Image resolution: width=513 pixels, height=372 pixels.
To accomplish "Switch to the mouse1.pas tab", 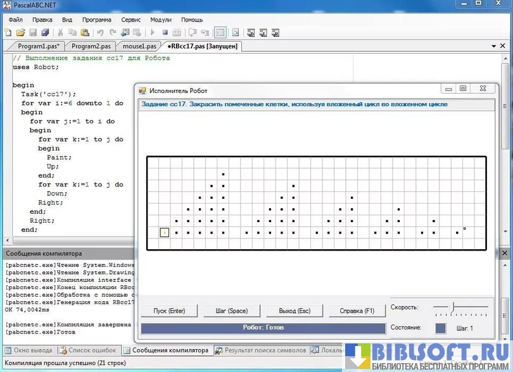I will [x=139, y=46].
